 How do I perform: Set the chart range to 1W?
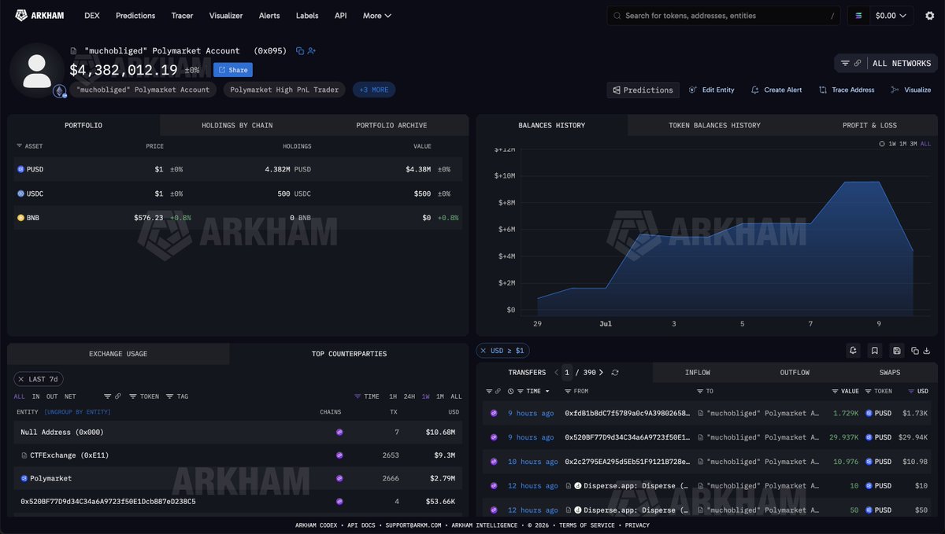pyautogui.click(x=892, y=144)
